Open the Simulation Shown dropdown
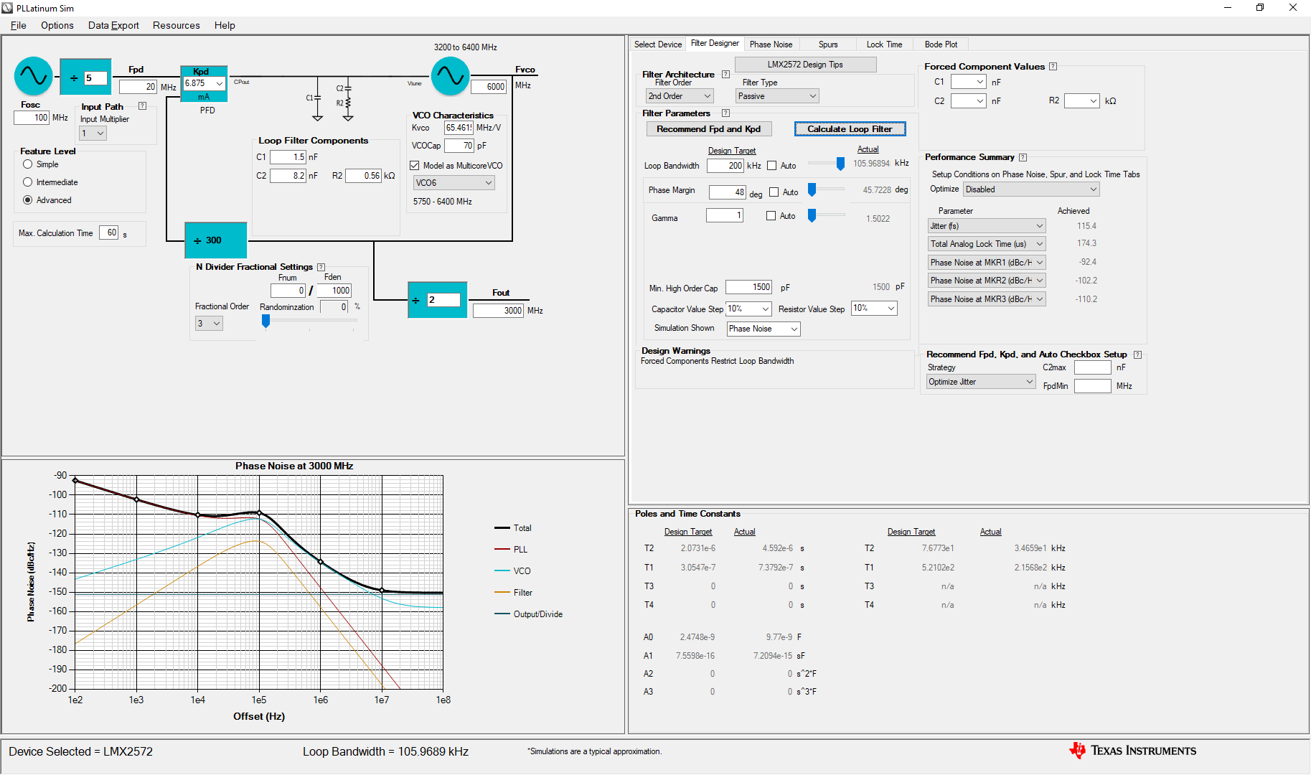1311x775 pixels. click(763, 329)
